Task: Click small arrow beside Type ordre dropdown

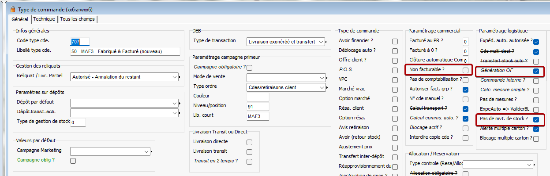Action: click(327, 87)
